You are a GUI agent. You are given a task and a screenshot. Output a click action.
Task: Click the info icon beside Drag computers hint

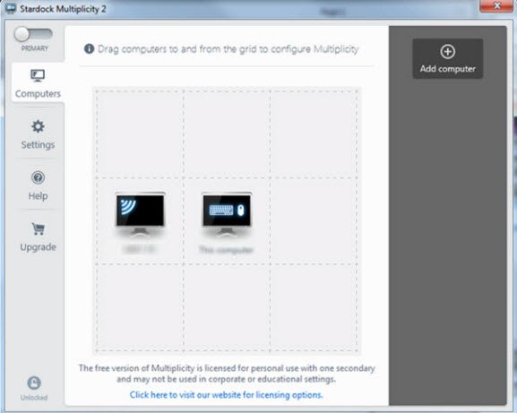pyautogui.click(x=89, y=48)
